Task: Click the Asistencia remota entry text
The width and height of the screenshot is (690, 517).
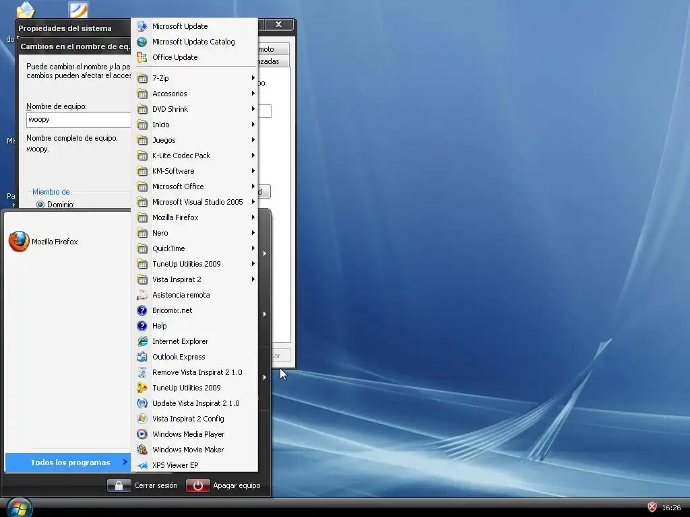Action: point(181,295)
